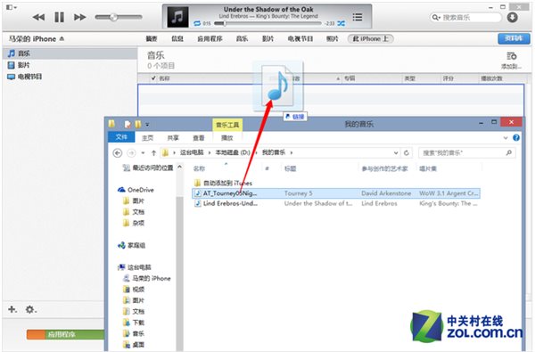
Task: Open the 应用程序 tab in iTunes
Action: (210, 38)
